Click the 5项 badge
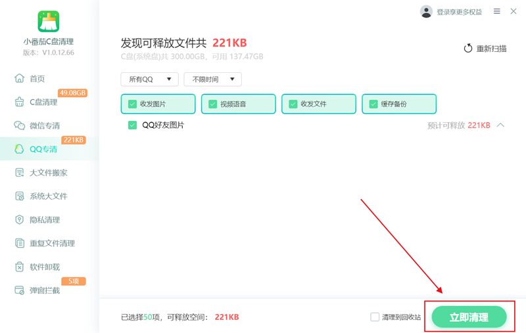 [x=74, y=281]
